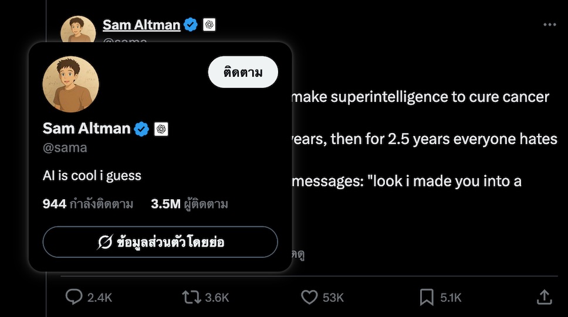Image resolution: width=568 pixels, height=317 pixels.
Task: Open the three-dot more options menu
Action: coord(549,25)
